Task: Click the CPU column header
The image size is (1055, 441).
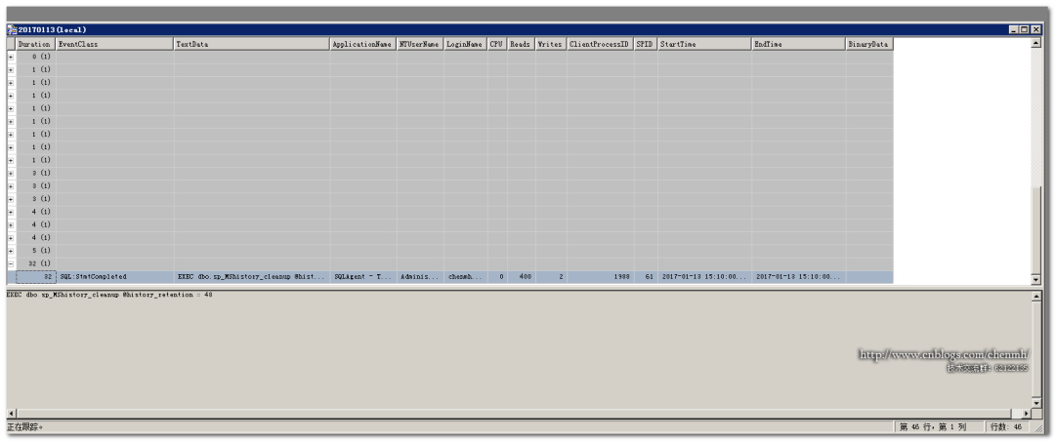Action: [x=497, y=44]
